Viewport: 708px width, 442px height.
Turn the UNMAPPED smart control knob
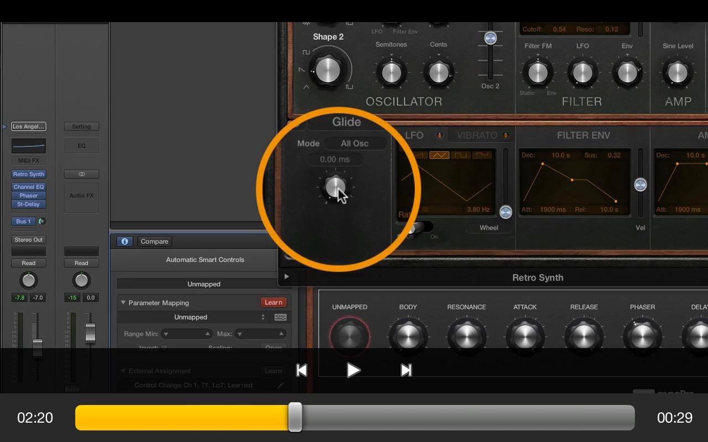350,336
